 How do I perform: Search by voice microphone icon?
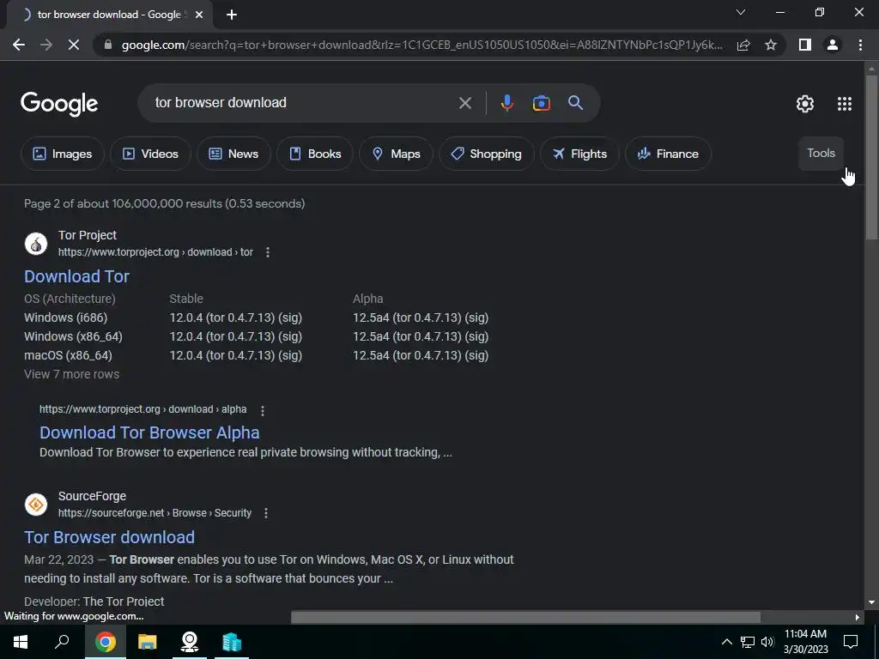[506, 103]
